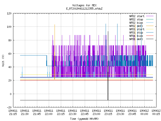The height and width of the screenshot is (121, 161).
Task: Click the 'NPD1 start' legend label
Action: 137,29
